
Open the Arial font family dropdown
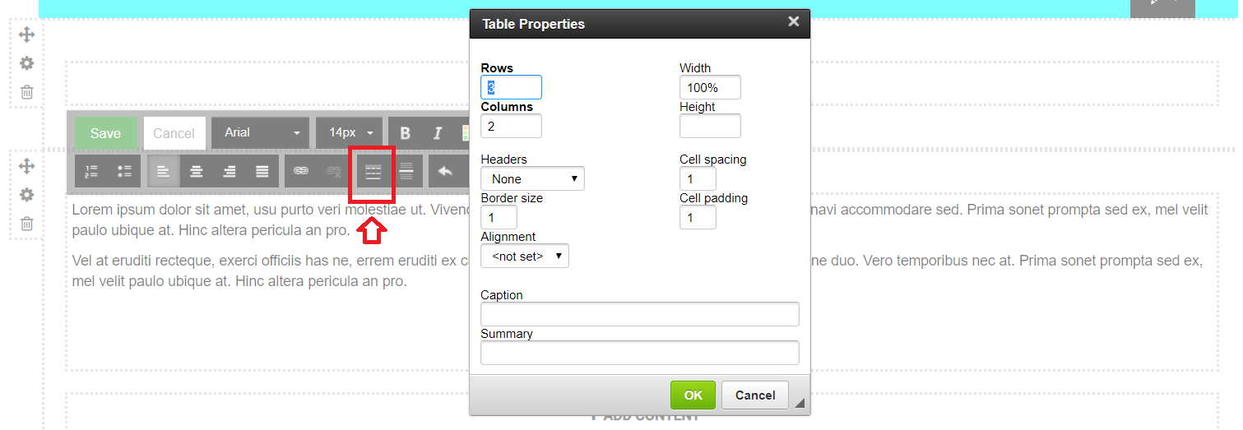261,133
